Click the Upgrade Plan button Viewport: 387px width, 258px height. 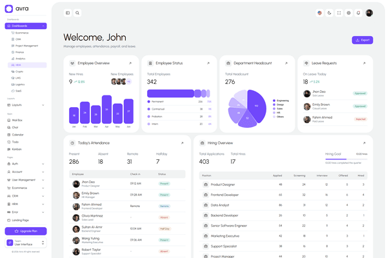click(26, 231)
